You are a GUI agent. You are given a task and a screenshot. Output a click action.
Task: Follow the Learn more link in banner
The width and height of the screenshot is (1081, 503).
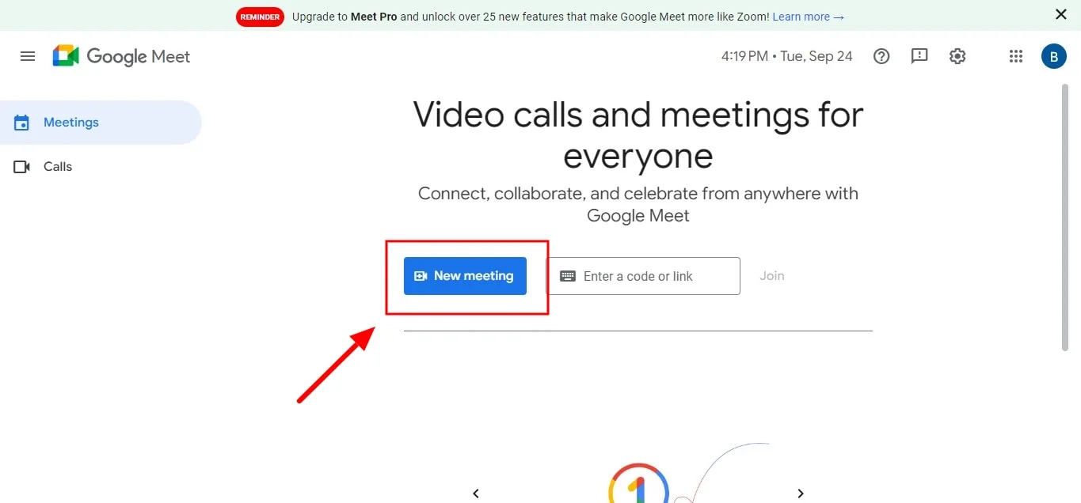809,16
